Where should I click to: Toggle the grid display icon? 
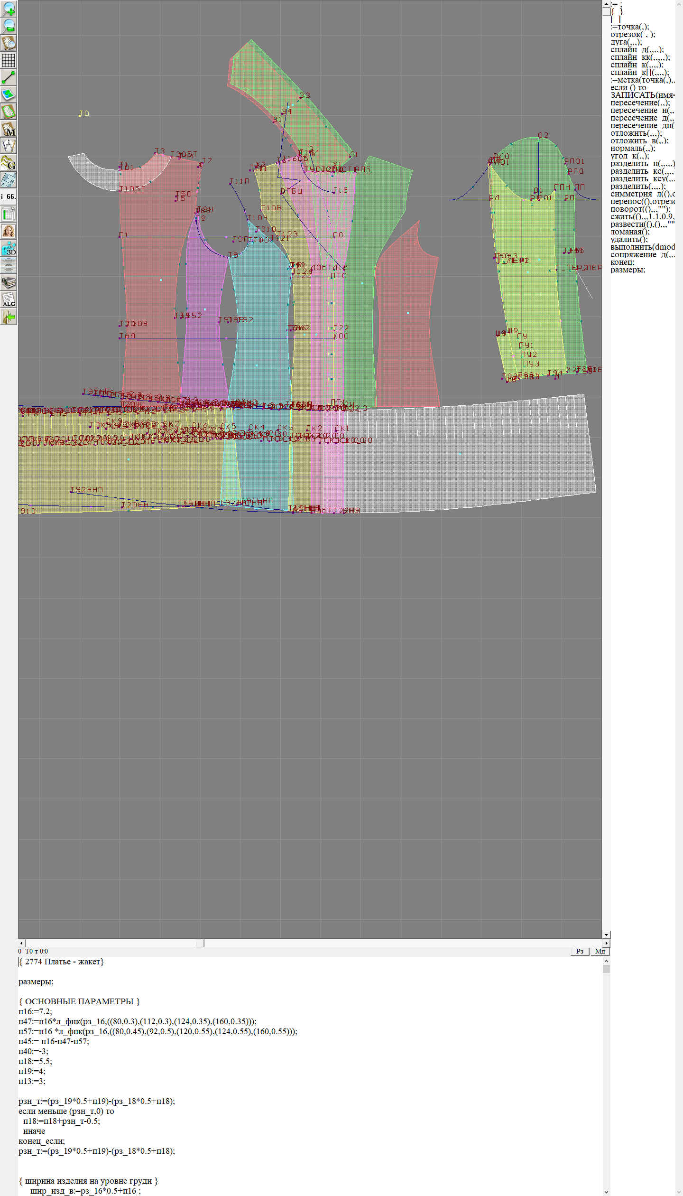point(9,60)
